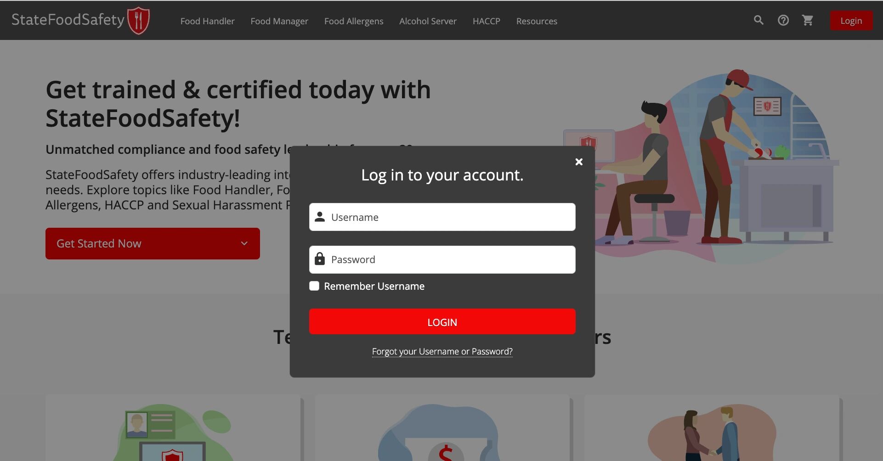The image size is (883, 461).
Task: Focus the Password input field
Action: [x=442, y=259]
